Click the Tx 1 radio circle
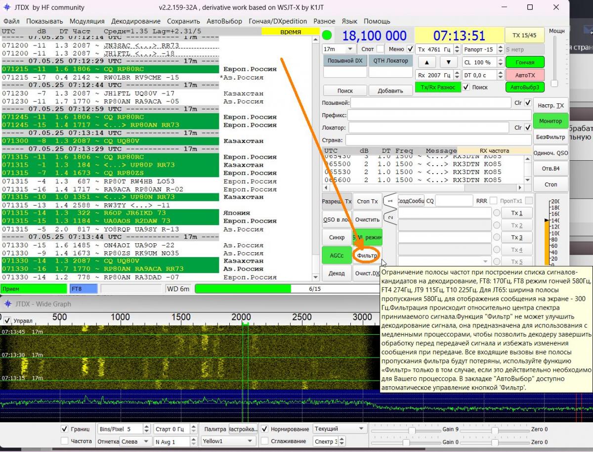The height and width of the screenshot is (452, 593). point(496,213)
